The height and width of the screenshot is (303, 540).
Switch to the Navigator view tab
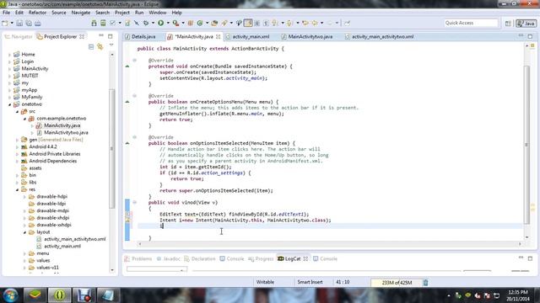tap(19, 36)
